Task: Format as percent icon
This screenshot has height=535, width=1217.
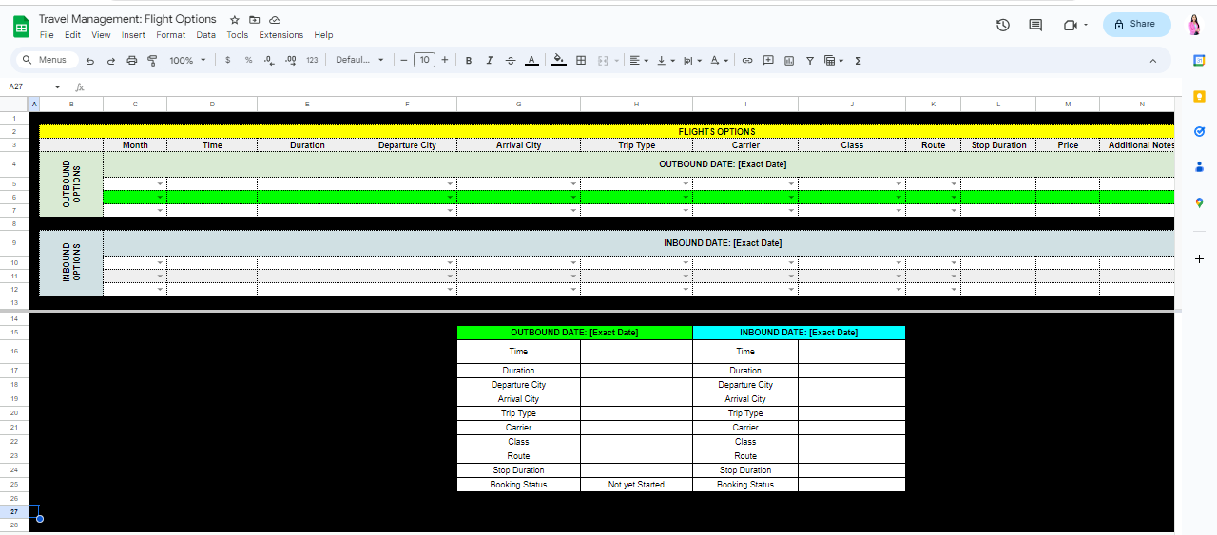Action: coord(248,60)
